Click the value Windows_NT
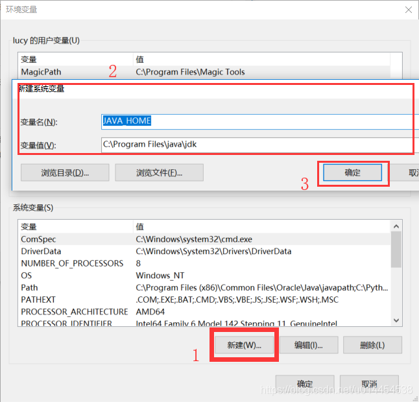Viewport: 419px width, 402px height. pyautogui.click(x=160, y=276)
